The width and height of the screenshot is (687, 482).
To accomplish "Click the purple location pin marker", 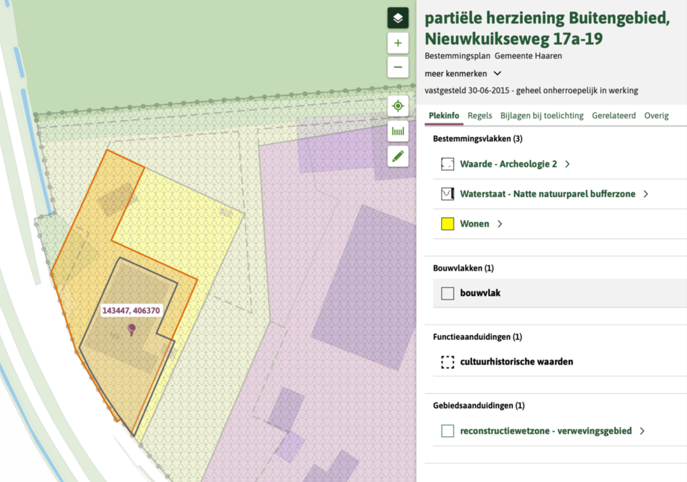I will coord(132,329).
